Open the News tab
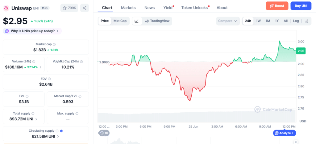Screen dimensions: 316x144 point(150,8)
